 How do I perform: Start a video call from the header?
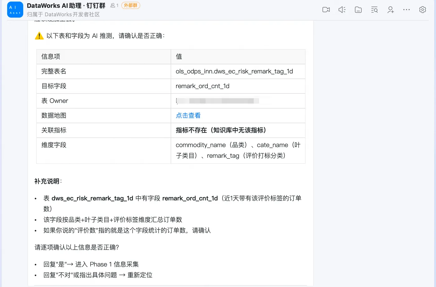click(x=326, y=10)
